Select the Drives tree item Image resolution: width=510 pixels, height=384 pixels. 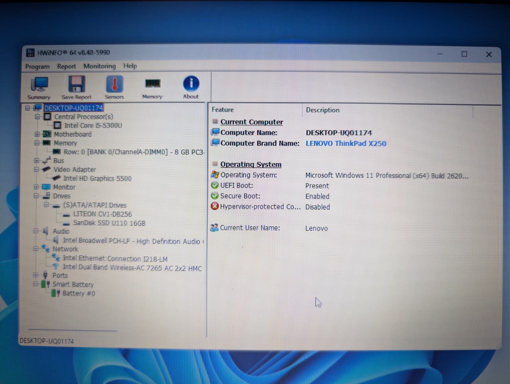(62, 196)
